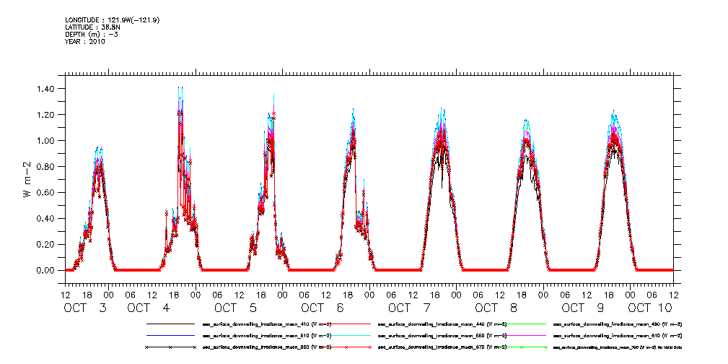Select the 1.40 y-axis label
The height and width of the screenshot is (364, 728).
point(45,88)
